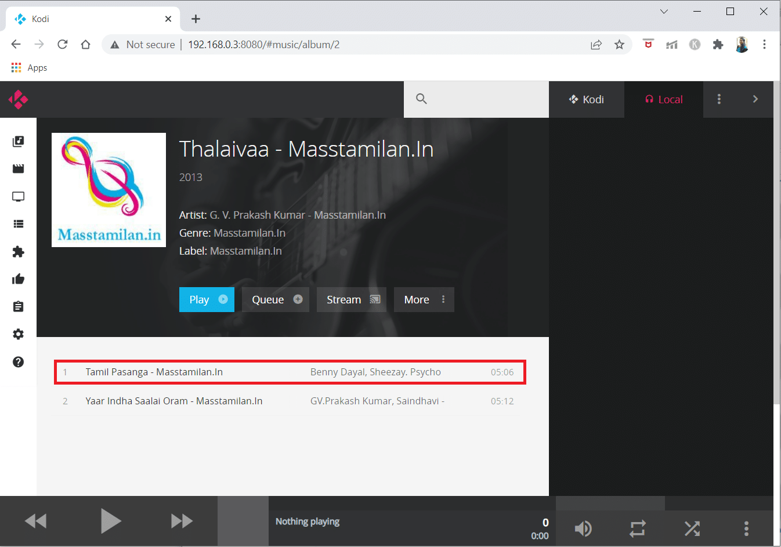Click artist text GV.Prakash Kumar, Saindhavi
This screenshot has height=547, width=781.
pyautogui.click(x=377, y=401)
